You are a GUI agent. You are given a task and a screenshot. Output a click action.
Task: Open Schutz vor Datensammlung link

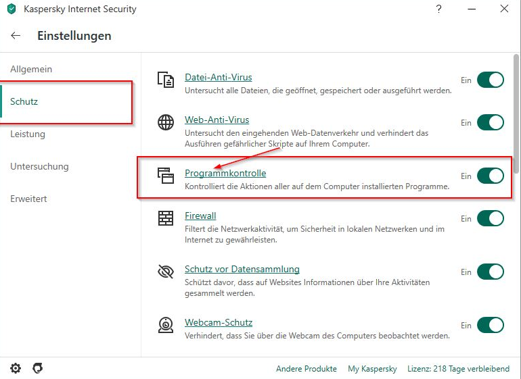[x=242, y=269]
